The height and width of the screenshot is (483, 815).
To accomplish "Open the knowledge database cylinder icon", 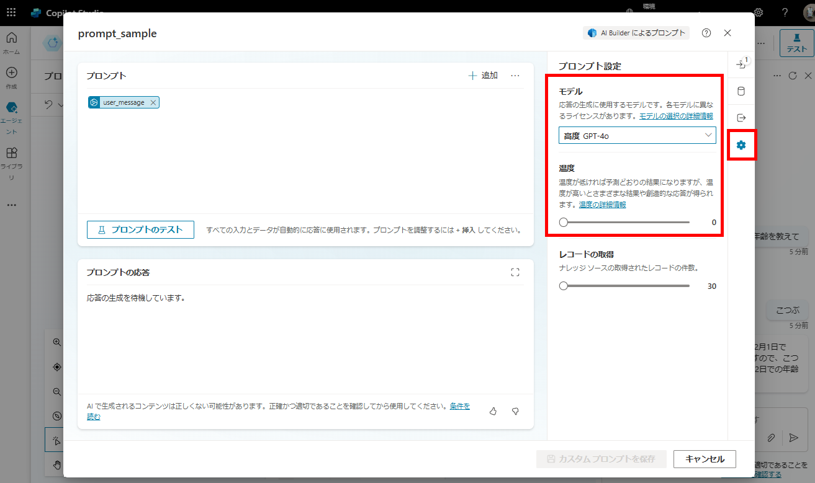I will (x=741, y=92).
